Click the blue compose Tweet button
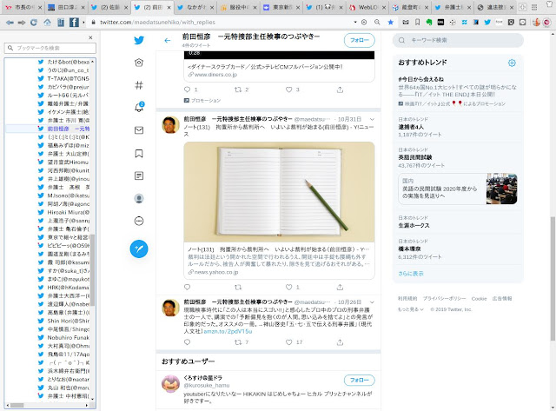This screenshot has width=556, height=411. click(x=139, y=249)
